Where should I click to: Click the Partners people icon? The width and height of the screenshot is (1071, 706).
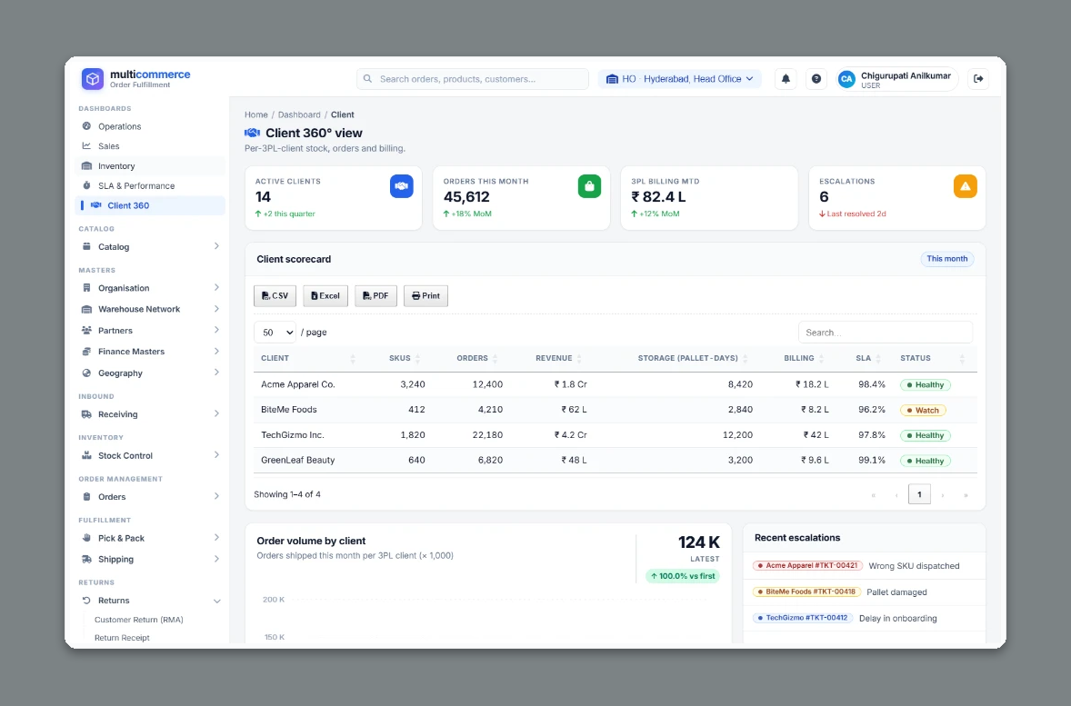pyautogui.click(x=86, y=331)
